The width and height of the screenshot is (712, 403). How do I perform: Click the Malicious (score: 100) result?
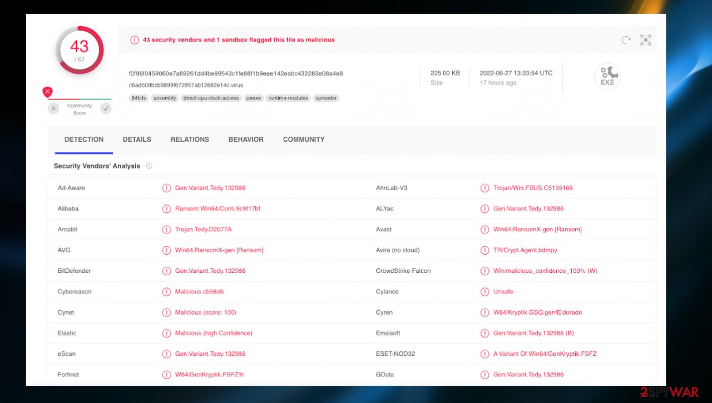[x=206, y=312]
